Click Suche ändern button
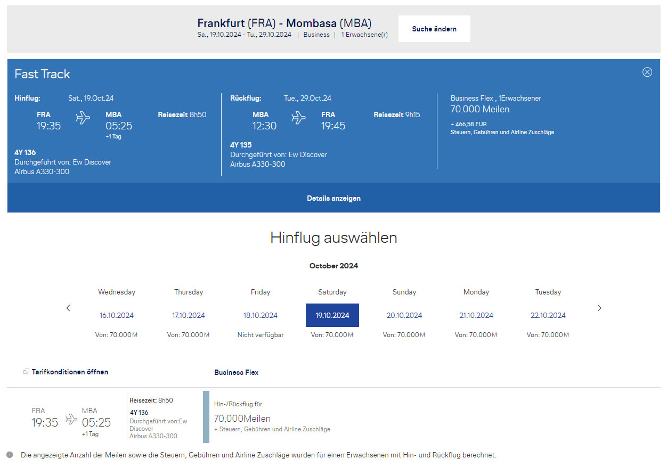 (434, 29)
